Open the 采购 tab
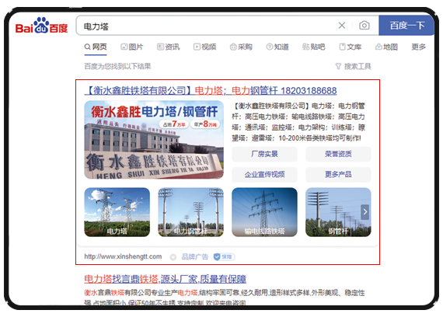 [x=241, y=47]
